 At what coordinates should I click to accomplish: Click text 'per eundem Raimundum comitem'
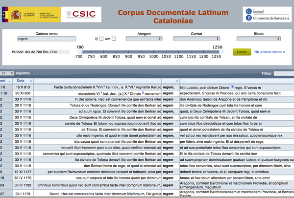click(x=104, y=172)
